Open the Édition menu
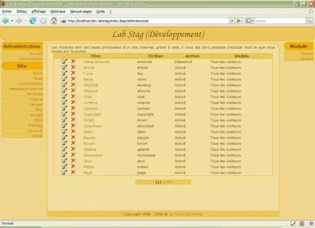The image size is (315, 228). 22,12
